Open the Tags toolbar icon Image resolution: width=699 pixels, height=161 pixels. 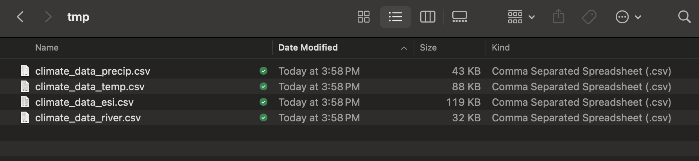pyautogui.click(x=589, y=17)
